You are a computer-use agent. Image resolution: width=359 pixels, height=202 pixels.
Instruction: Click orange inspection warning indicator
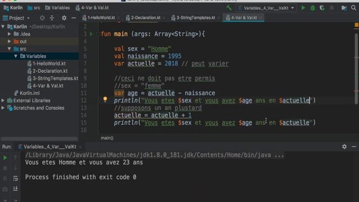tap(357, 25)
